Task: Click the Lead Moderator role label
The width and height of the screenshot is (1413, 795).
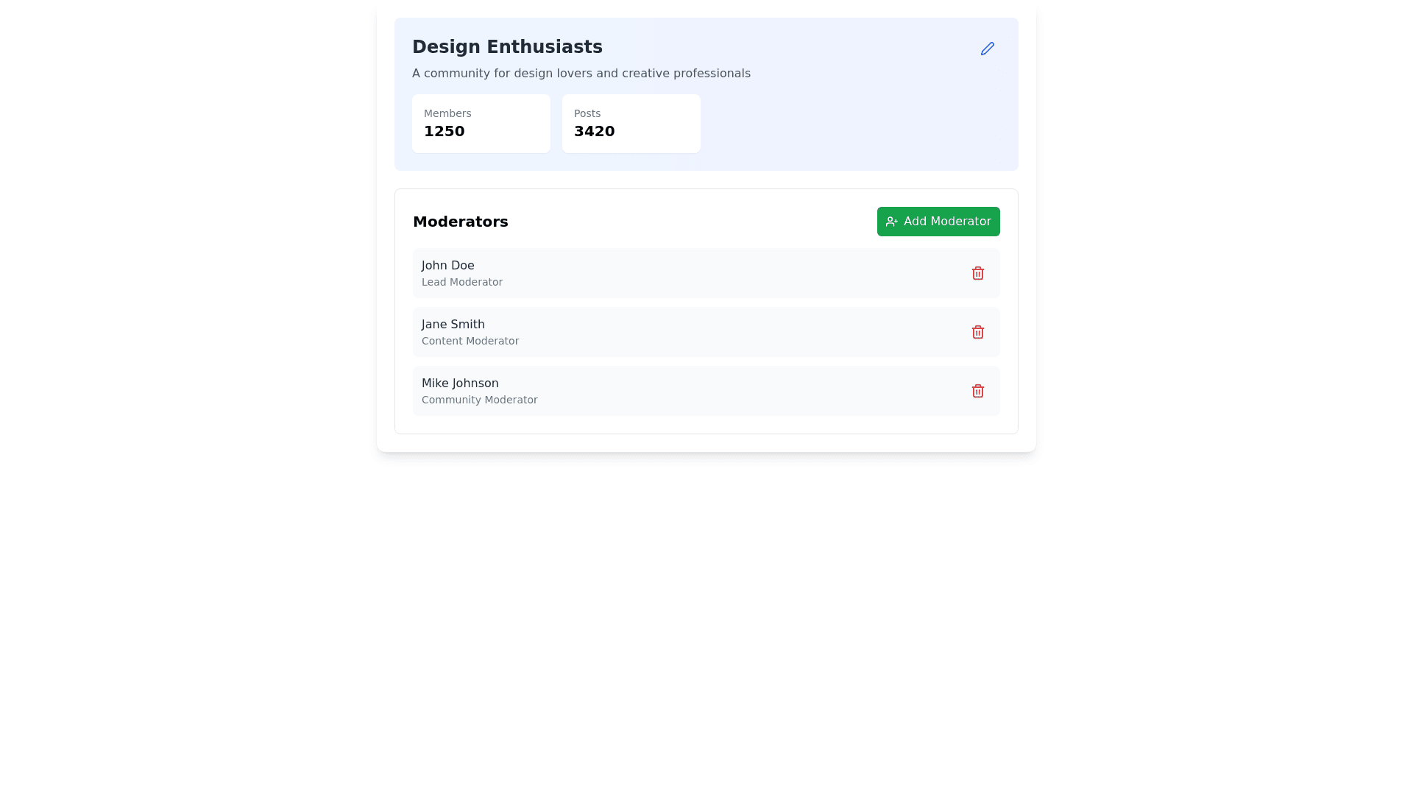Action: 461,282
